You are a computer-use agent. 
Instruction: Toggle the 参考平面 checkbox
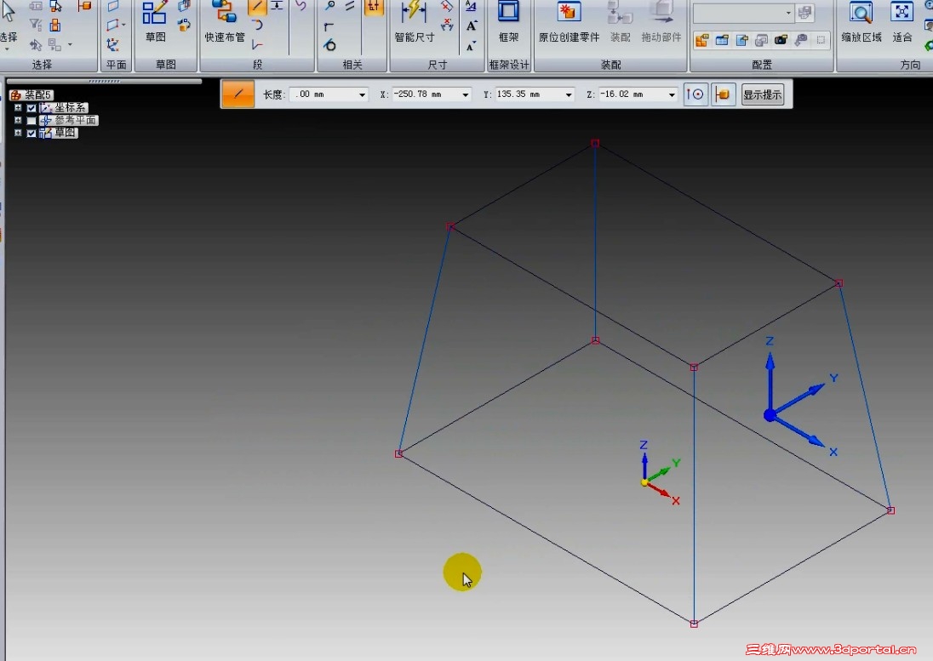coord(31,121)
